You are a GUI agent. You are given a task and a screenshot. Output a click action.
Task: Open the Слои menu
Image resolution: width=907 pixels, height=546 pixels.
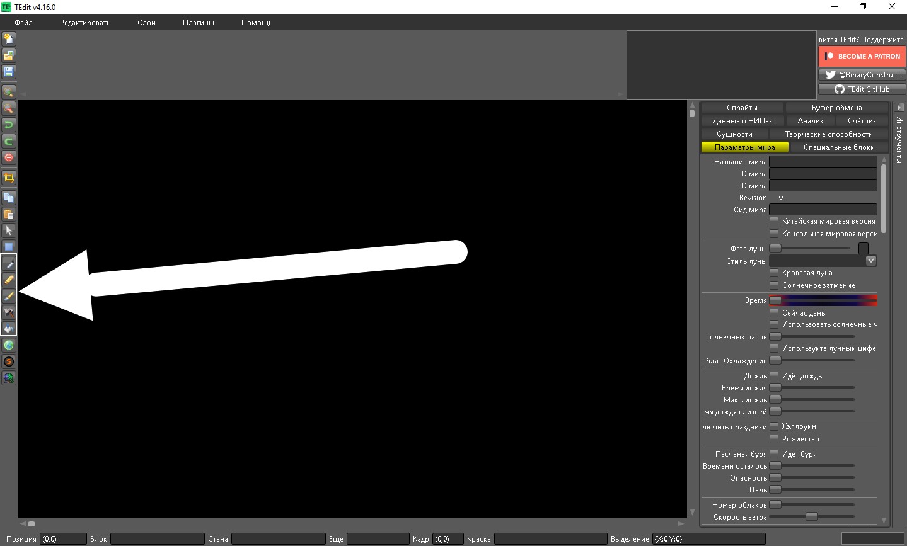(x=146, y=23)
